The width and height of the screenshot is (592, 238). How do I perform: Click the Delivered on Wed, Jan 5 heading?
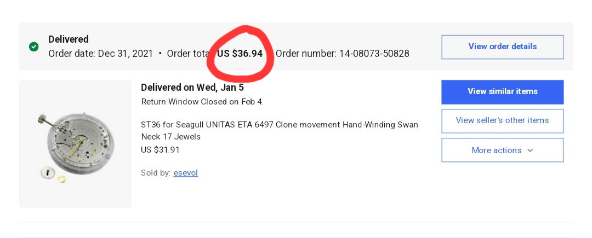tap(192, 88)
